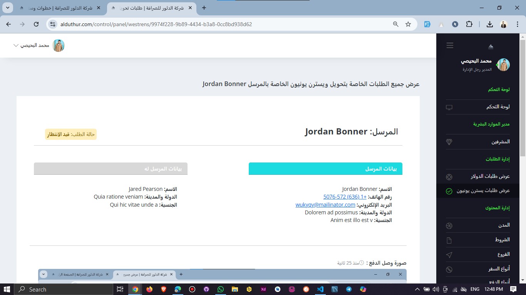This screenshot has width=526, height=295.
Task: Click the monitor icon beside لوحة التحكم
Action: point(449,107)
